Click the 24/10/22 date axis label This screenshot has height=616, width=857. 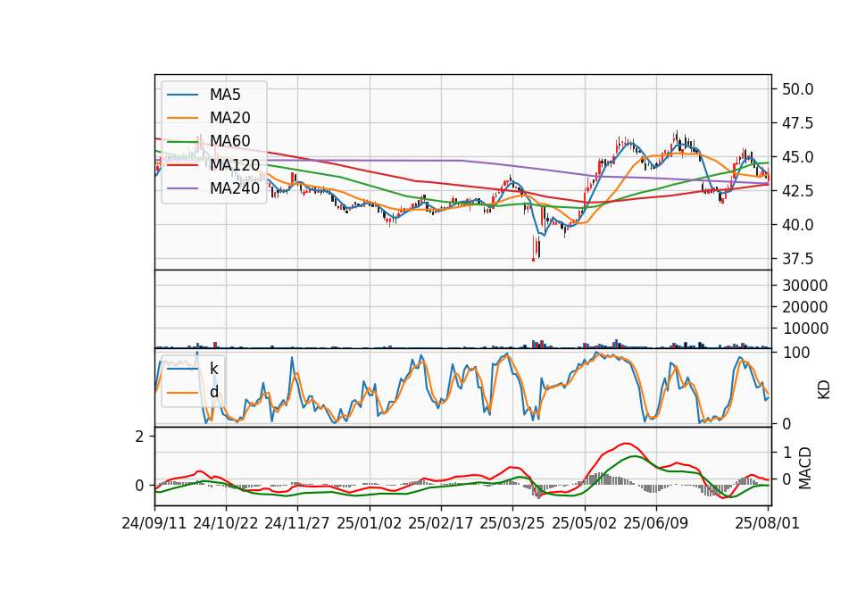226,523
